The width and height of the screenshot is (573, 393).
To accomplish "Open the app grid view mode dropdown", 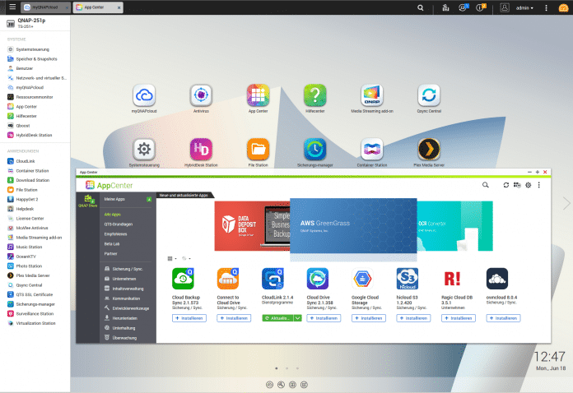I will [171, 258].
